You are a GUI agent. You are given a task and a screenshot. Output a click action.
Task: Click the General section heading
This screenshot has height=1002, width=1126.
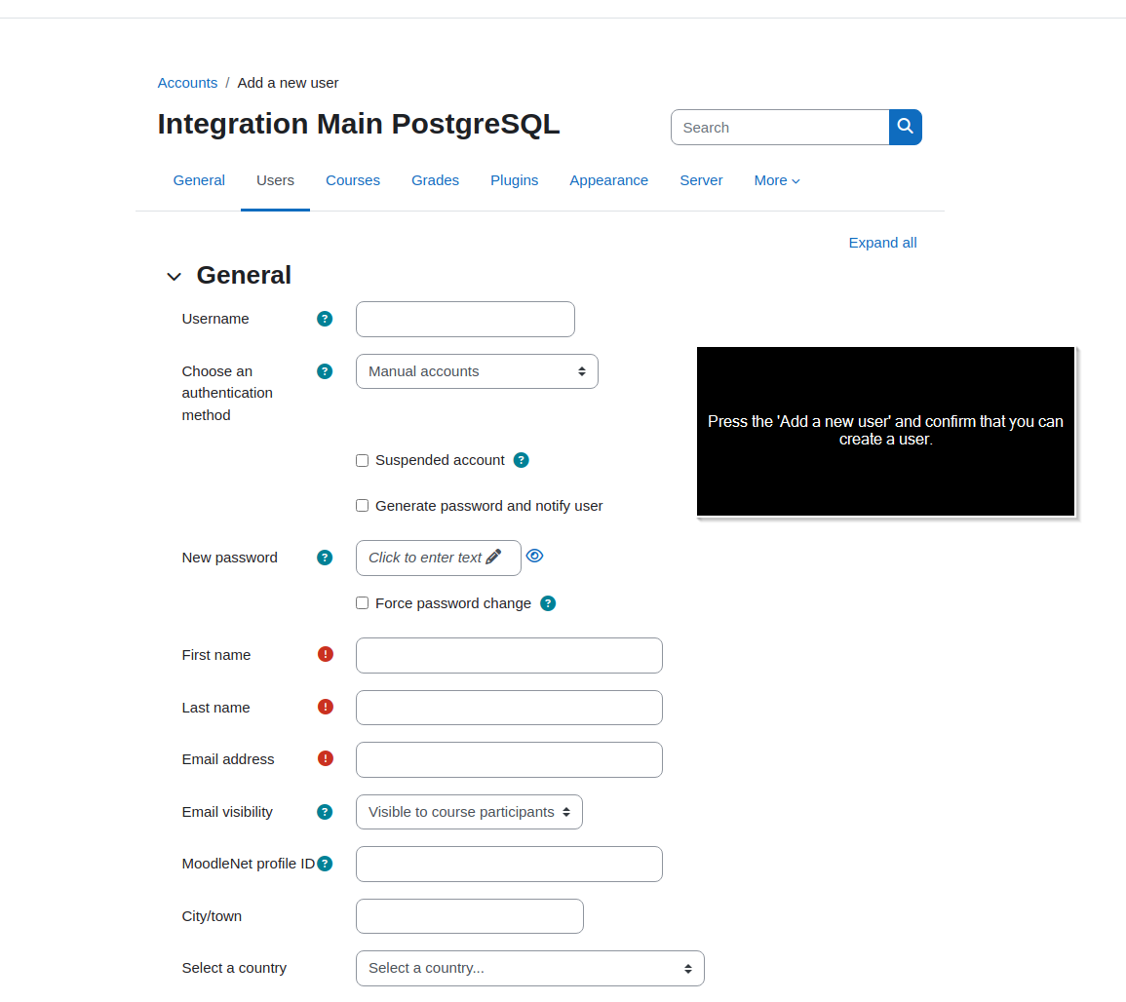pos(244,275)
